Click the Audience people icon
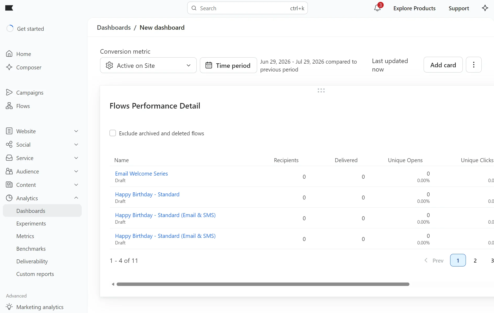Viewport: 494px width, 313px height. pos(9,171)
